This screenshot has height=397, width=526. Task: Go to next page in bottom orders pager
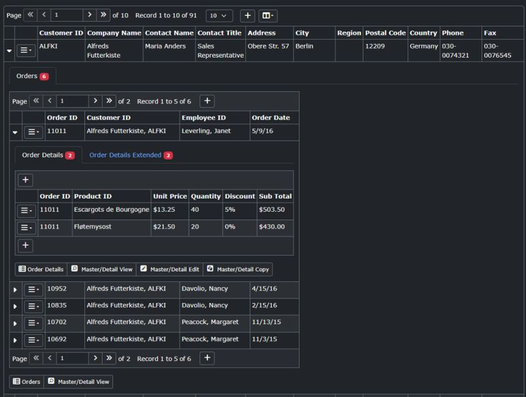(x=95, y=358)
